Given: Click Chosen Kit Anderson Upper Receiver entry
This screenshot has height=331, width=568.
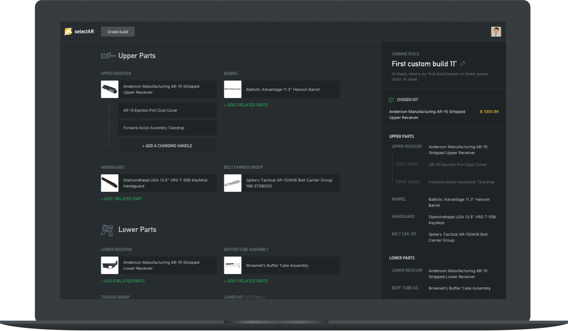Looking at the screenshot, I should tap(427, 114).
